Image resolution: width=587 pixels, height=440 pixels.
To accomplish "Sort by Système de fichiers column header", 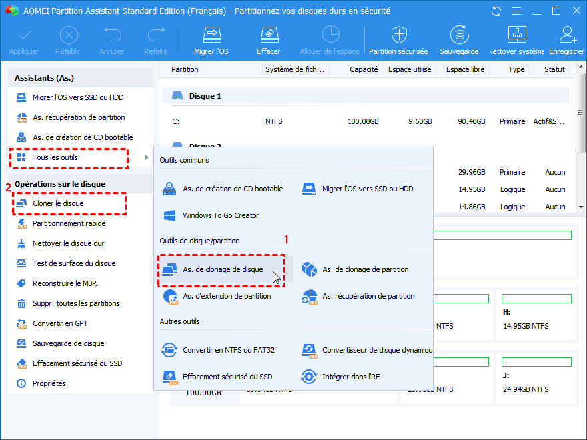I will (x=296, y=69).
